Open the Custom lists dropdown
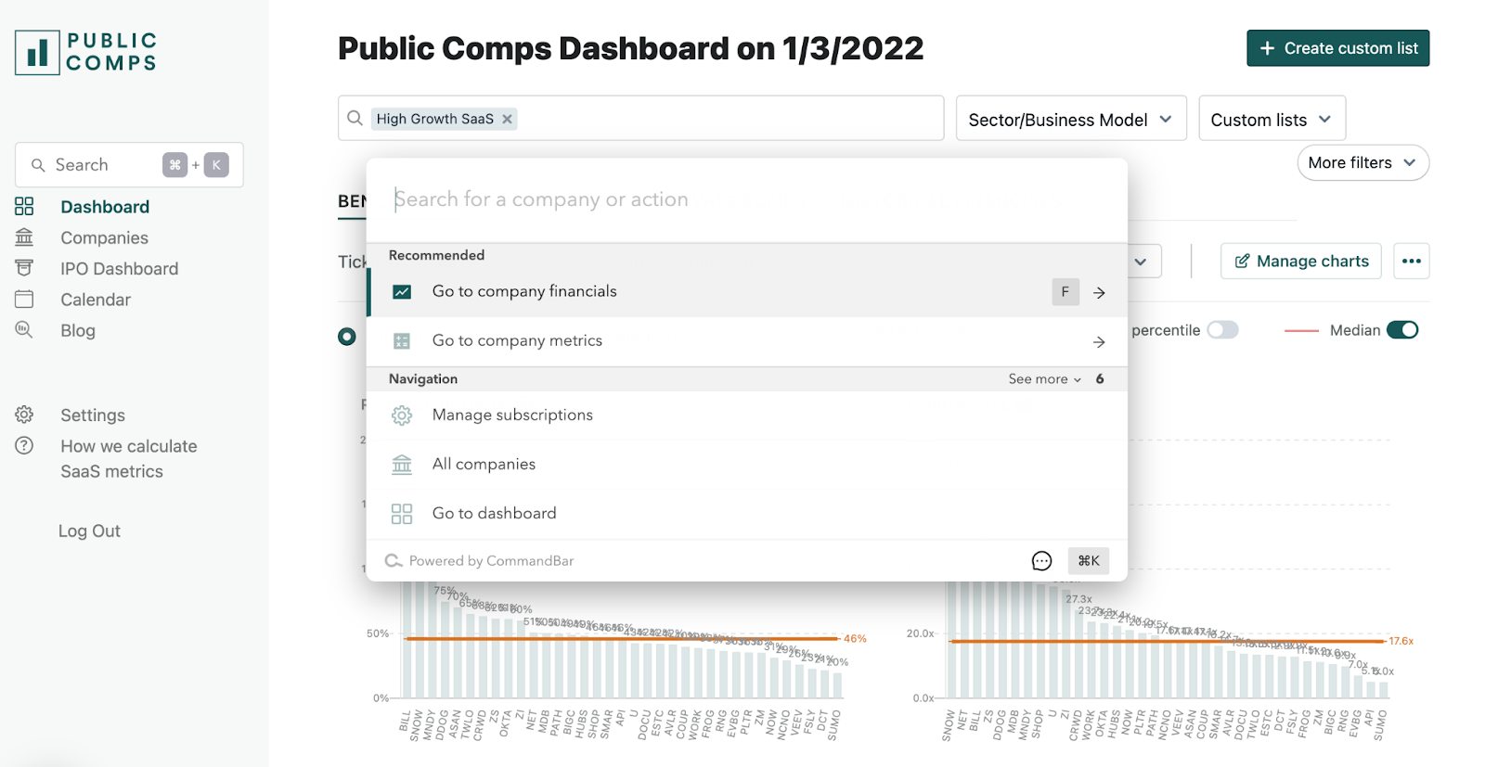Viewport: 1485px width, 767px height. click(x=1272, y=119)
